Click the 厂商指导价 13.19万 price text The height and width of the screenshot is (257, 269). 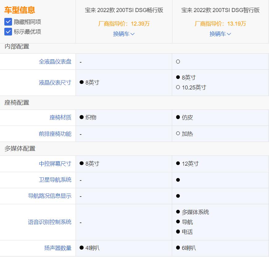pos(220,24)
